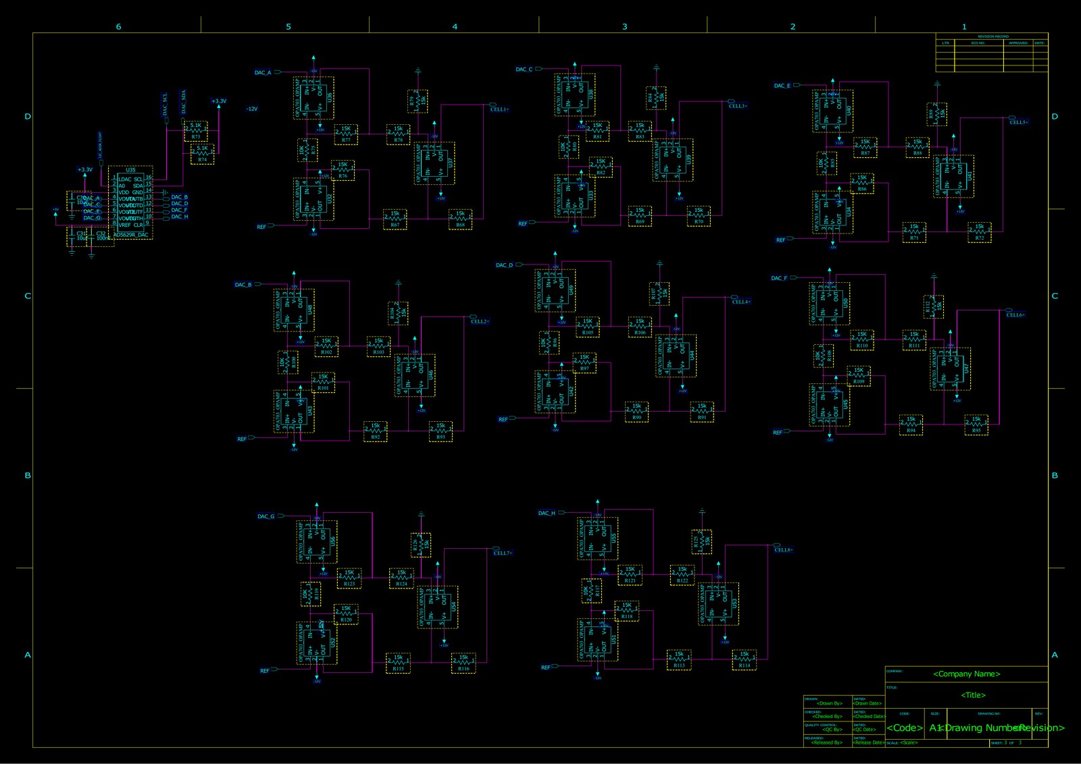The width and height of the screenshot is (1081, 764).
Task: Click the DAC_A input port label
Action: coord(263,72)
